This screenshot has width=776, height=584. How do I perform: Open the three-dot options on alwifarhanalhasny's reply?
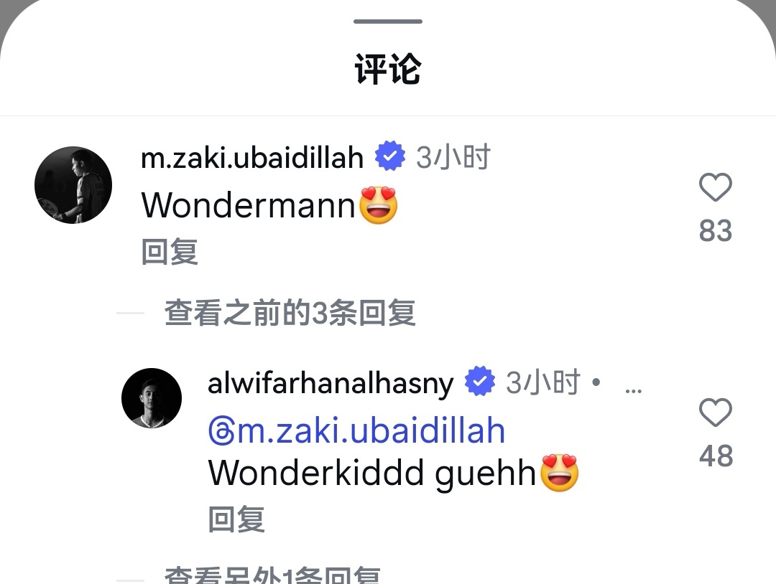click(633, 390)
